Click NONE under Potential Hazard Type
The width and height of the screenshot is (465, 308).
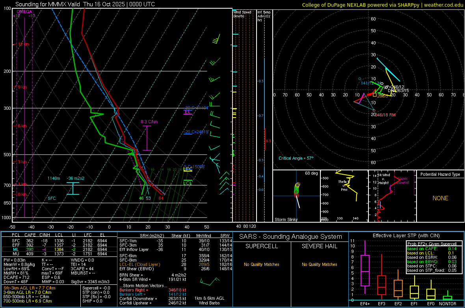440,198
